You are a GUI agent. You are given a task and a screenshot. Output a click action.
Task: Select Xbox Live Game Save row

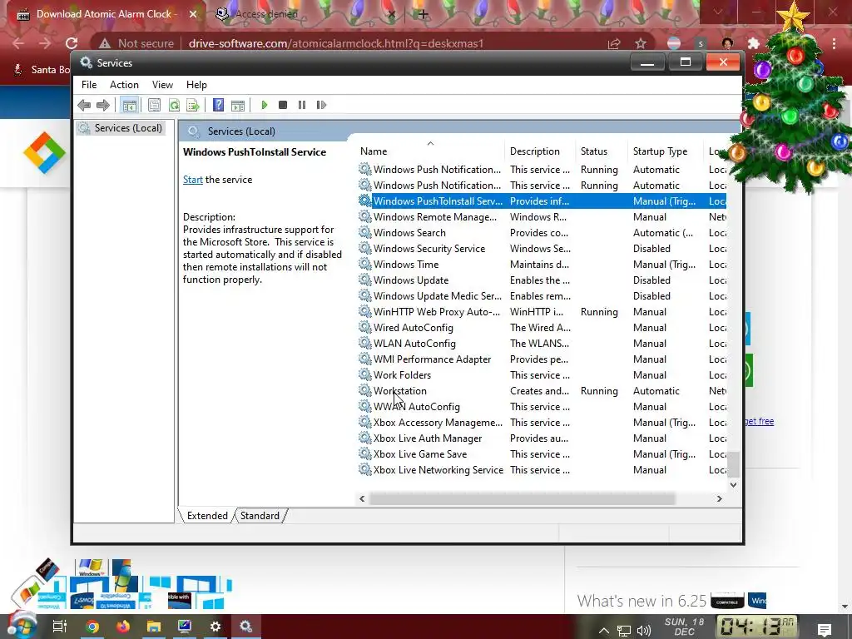point(542,453)
